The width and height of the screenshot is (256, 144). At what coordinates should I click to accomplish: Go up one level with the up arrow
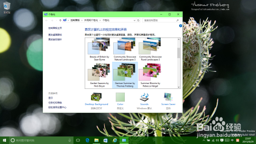60,20
